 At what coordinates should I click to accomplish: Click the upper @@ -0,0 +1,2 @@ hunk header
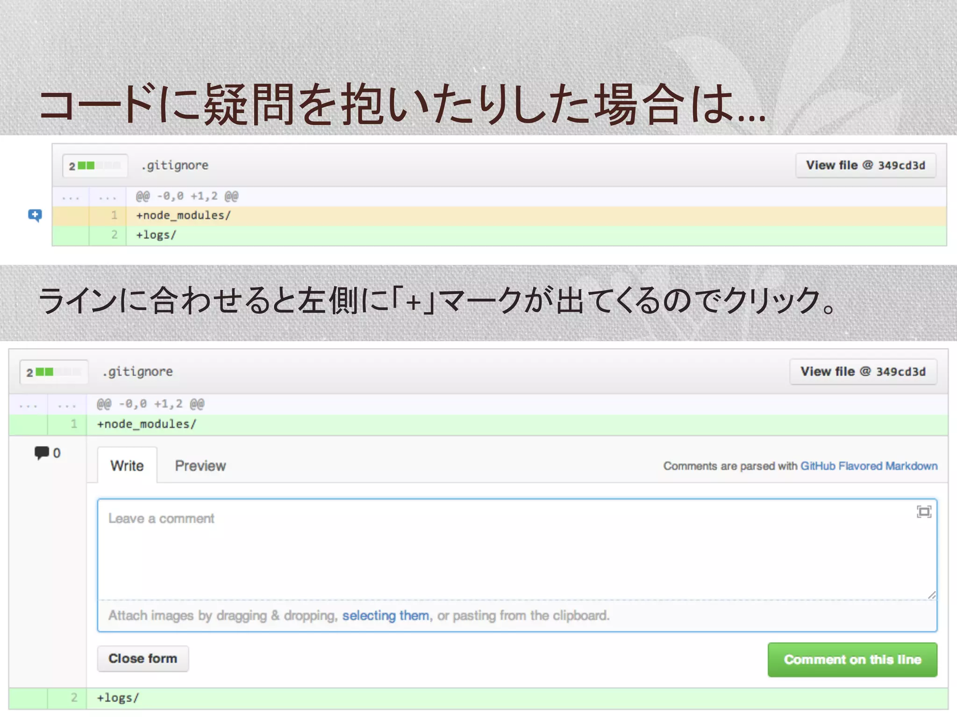[x=187, y=196]
